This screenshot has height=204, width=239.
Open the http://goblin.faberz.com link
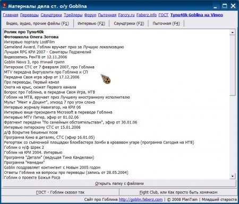tap(141, 200)
